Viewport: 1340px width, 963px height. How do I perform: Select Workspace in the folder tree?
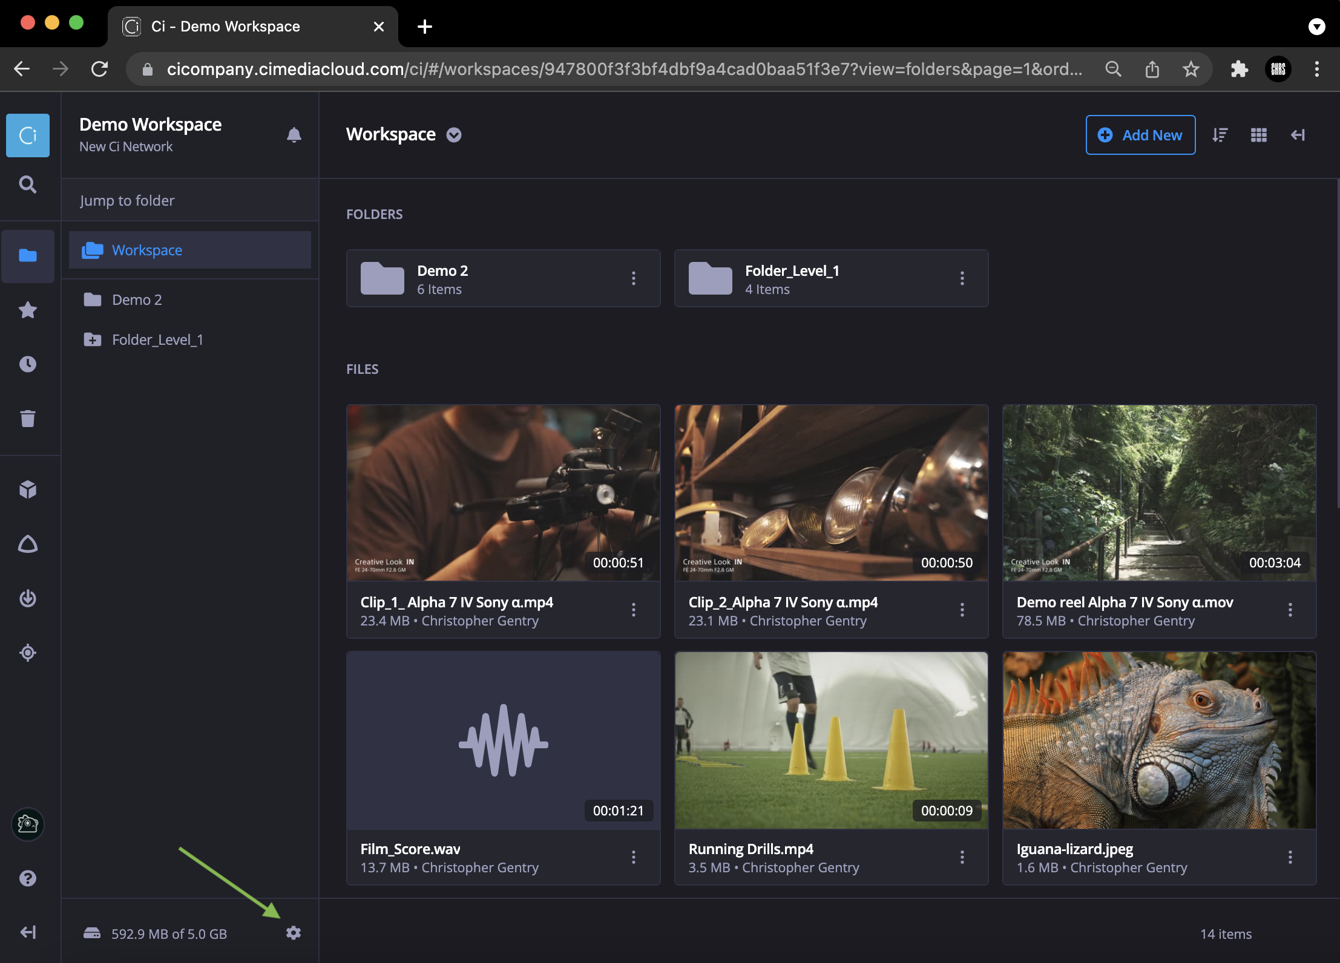pyautogui.click(x=190, y=250)
